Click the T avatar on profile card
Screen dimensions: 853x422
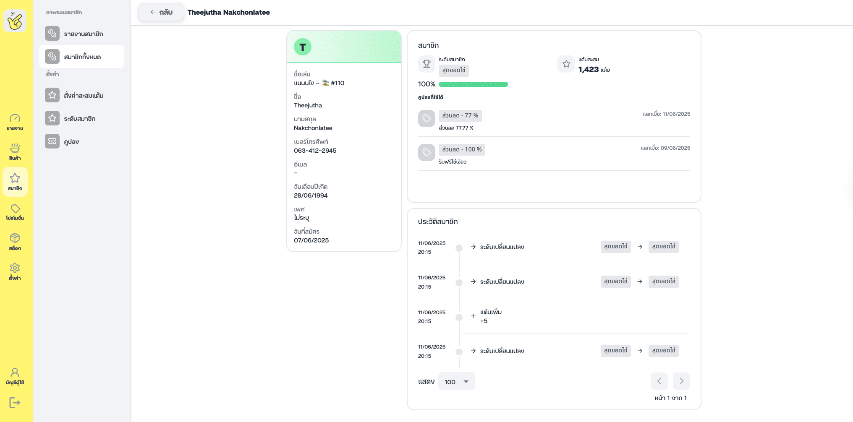[303, 47]
